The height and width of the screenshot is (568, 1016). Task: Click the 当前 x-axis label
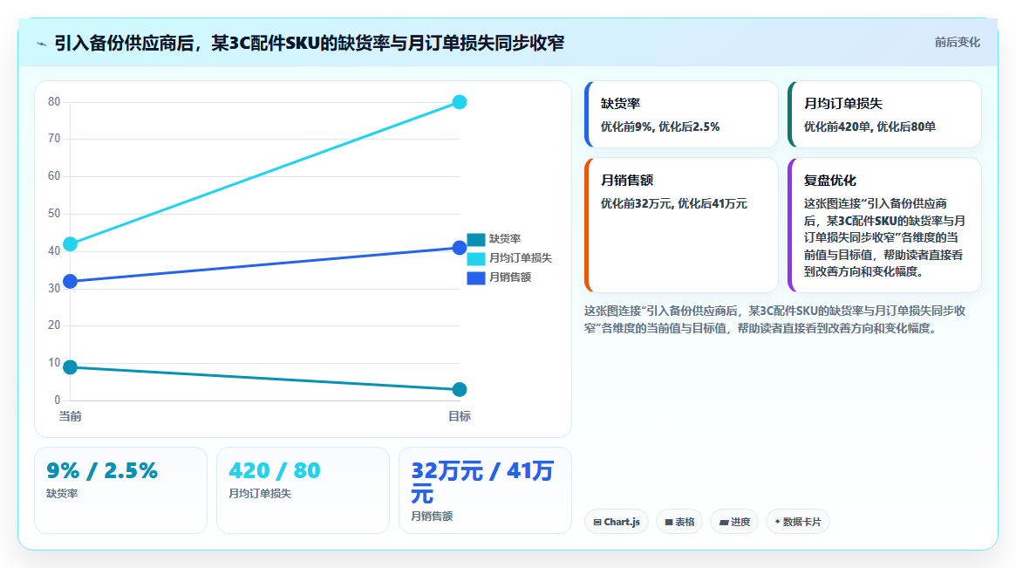pyautogui.click(x=70, y=416)
